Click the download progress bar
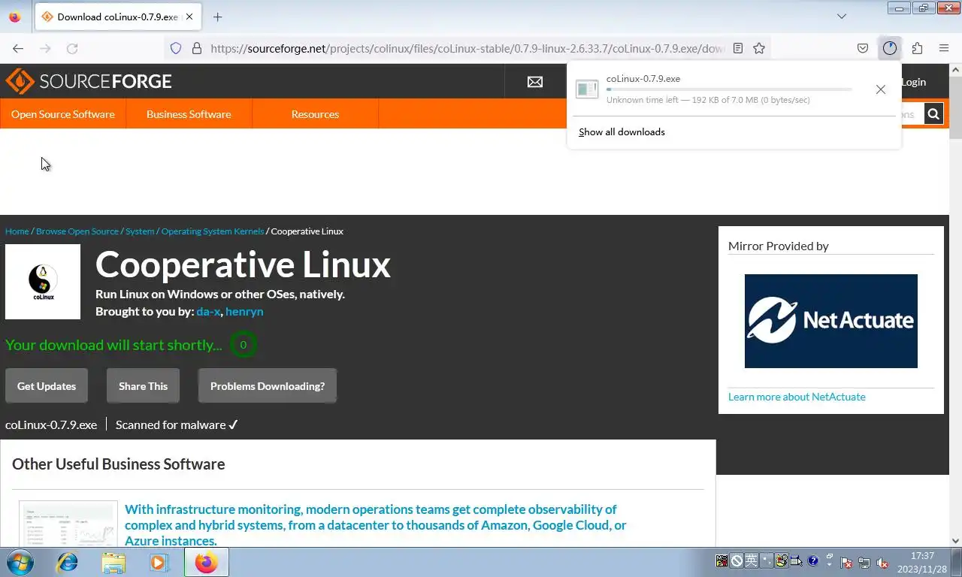The image size is (962, 577). [729, 89]
